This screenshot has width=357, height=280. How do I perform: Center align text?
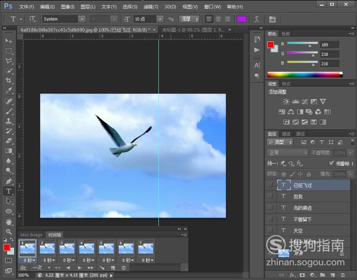coord(218,19)
